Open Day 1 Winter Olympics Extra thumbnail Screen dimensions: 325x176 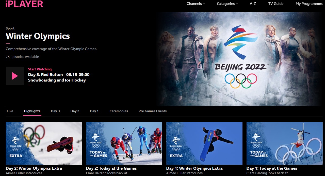[204, 143]
